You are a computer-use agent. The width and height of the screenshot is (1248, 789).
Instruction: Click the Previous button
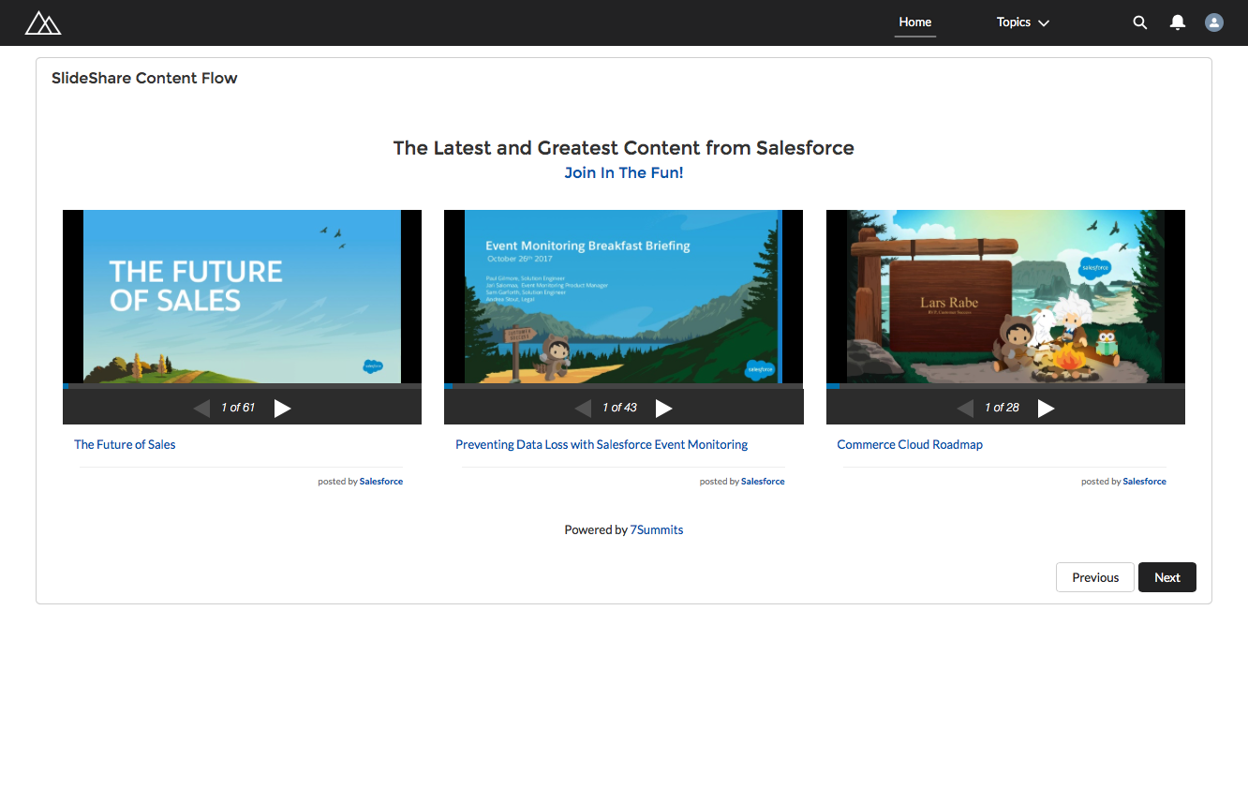click(1095, 577)
